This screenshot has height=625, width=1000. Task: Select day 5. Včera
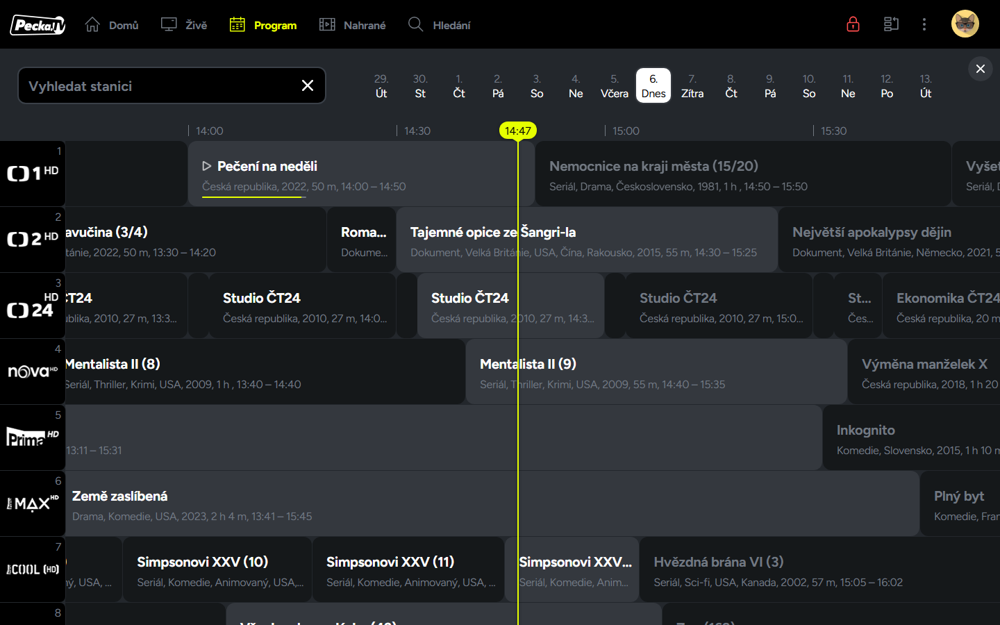[615, 85]
